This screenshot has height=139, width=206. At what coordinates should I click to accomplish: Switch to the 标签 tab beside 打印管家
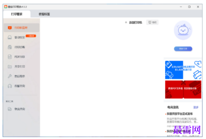tap(44, 14)
